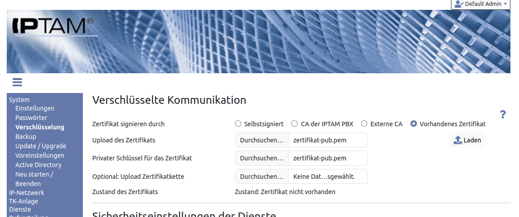Open the Backup sidebar entry

click(26, 137)
